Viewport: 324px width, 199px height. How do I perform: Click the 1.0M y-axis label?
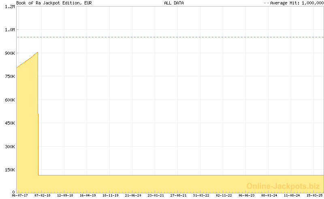(9, 30)
